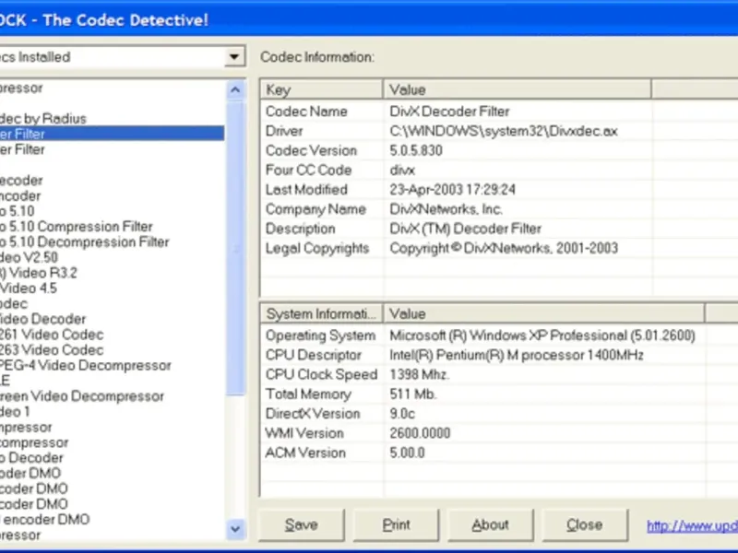Click the codec list scrollbar thumb
738x553 pixels.
click(x=235, y=248)
